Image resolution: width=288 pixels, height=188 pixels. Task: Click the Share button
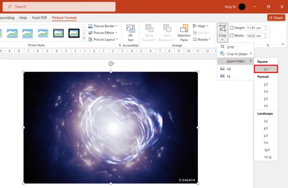(276, 18)
